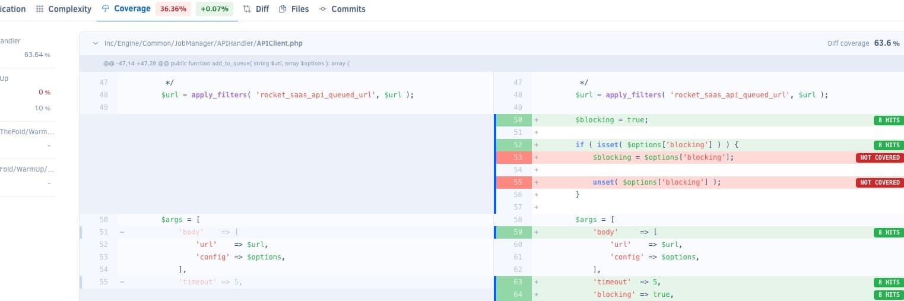Click the Coverage umbrella icon

point(106,9)
